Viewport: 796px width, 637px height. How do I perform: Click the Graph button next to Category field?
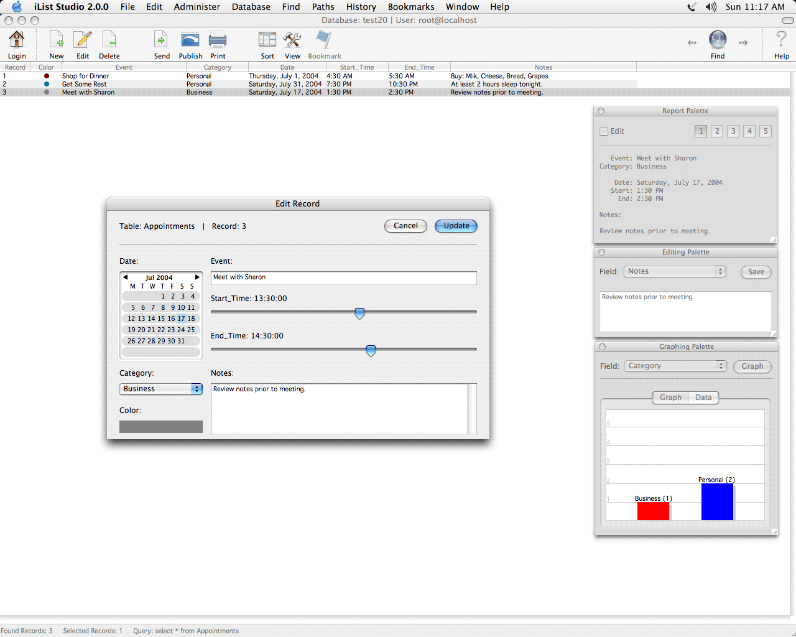752,366
